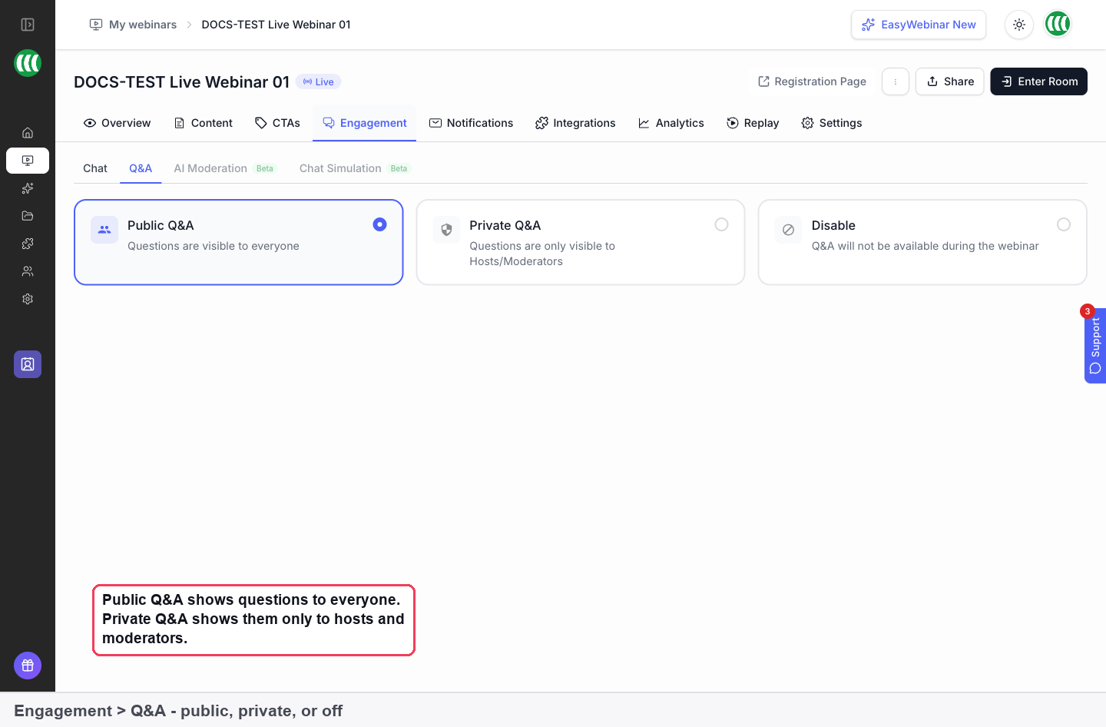Open the Registration Page link
Screen dimensions: 1106x727
coord(812,81)
